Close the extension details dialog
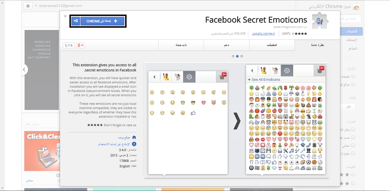The image size is (390, 191). click(65, 16)
